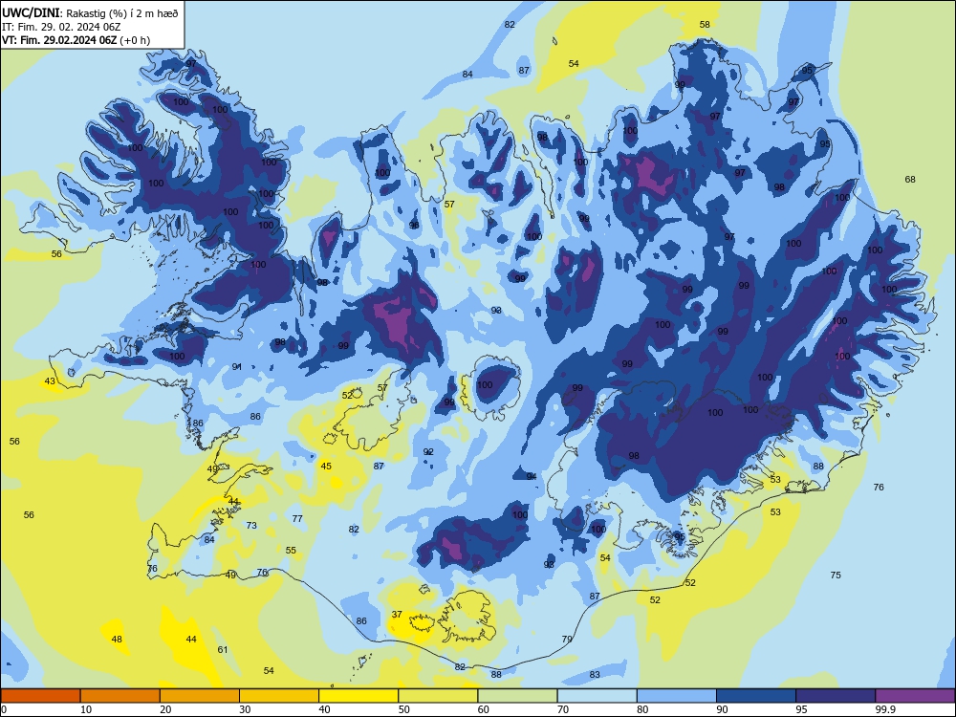
Task: Click the humidity value '75' on the map
Action: [x=836, y=575]
